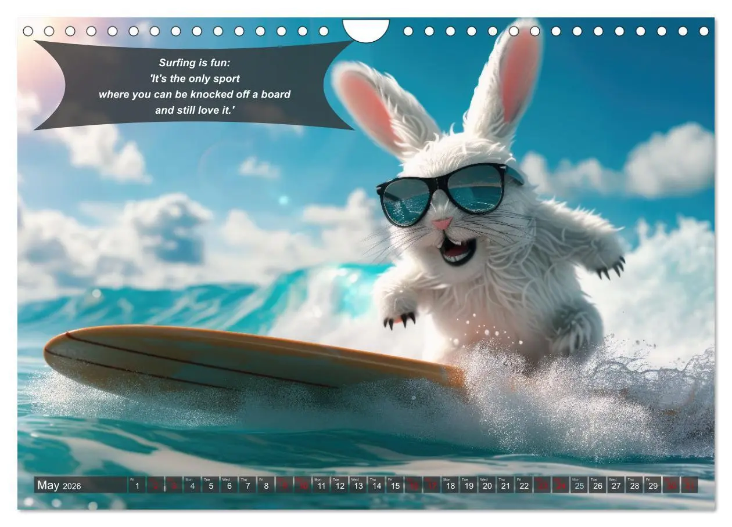Select Monday 4 in the calendar strip

coord(192,485)
